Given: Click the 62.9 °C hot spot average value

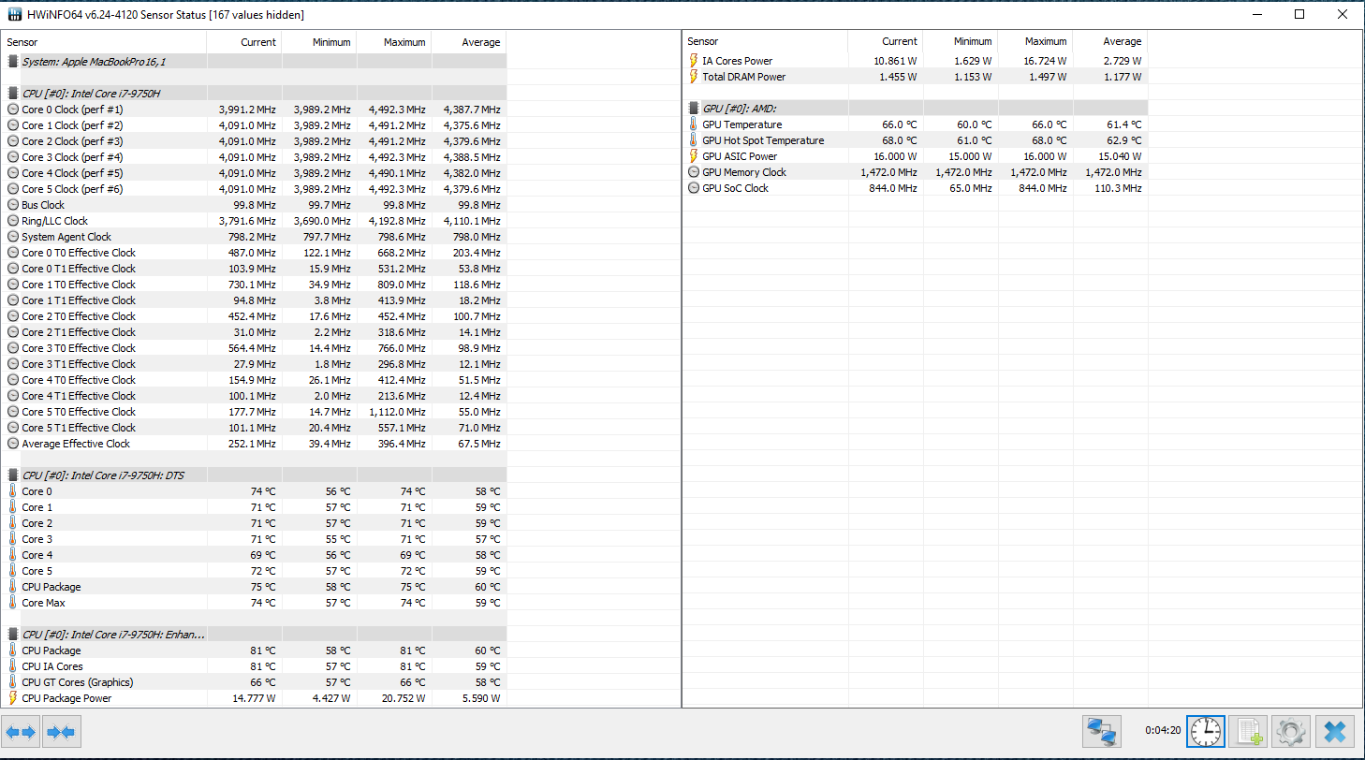Looking at the screenshot, I should 1123,140.
